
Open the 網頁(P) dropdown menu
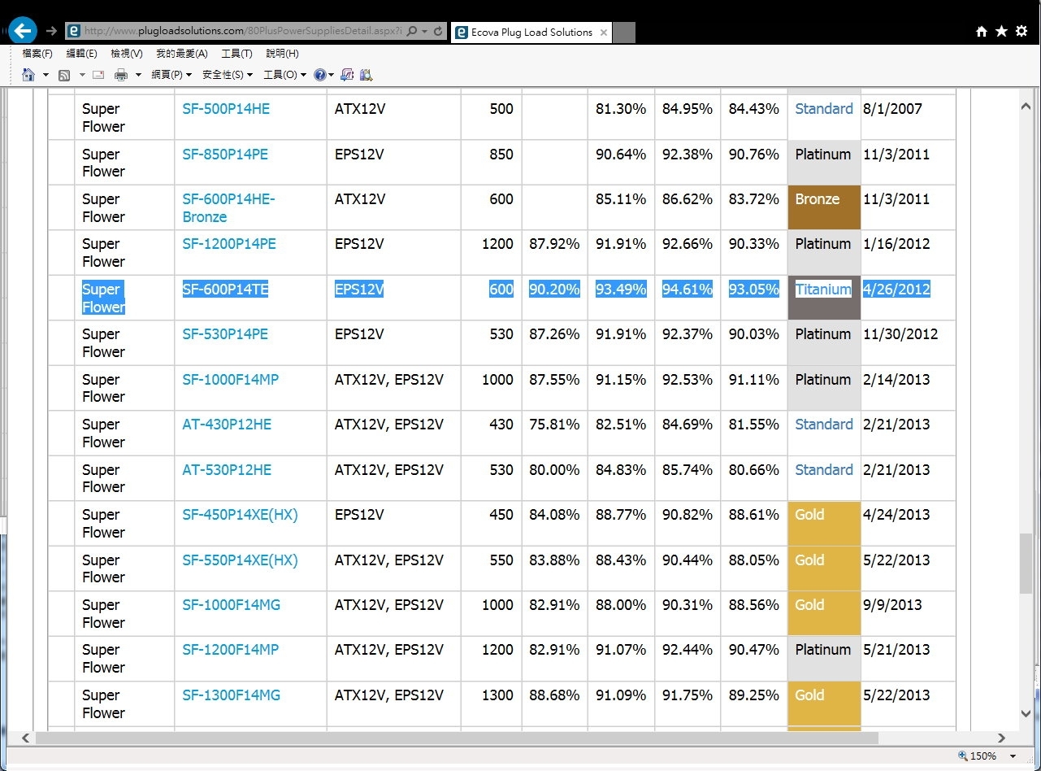click(x=171, y=75)
